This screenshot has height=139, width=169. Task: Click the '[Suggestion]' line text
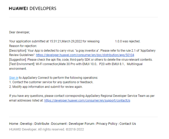81,59
